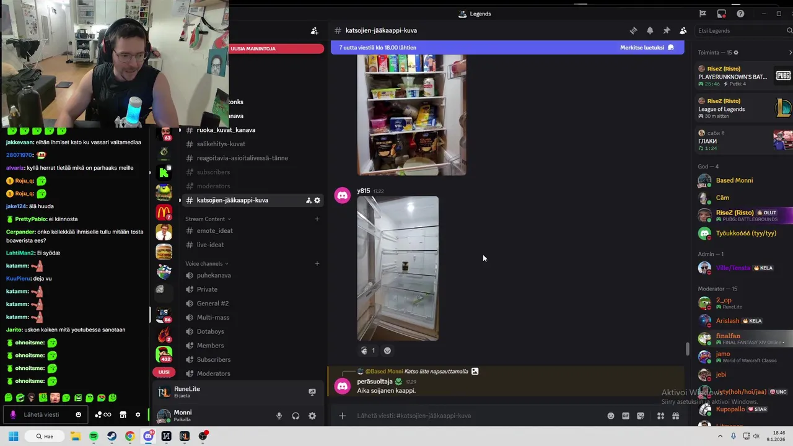This screenshot has width=793, height=446.
Task: Select the subscribers text channel
Action: (x=213, y=172)
